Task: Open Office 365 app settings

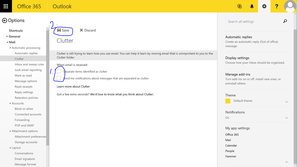Action: [x=232, y=135]
